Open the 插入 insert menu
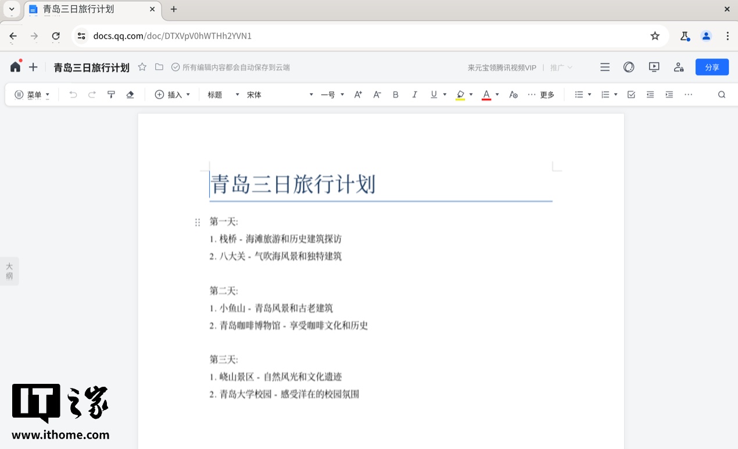The image size is (738, 449). point(172,94)
